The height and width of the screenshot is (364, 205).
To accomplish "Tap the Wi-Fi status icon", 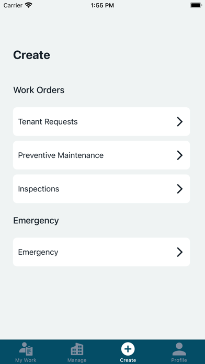I will pos(29,5).
